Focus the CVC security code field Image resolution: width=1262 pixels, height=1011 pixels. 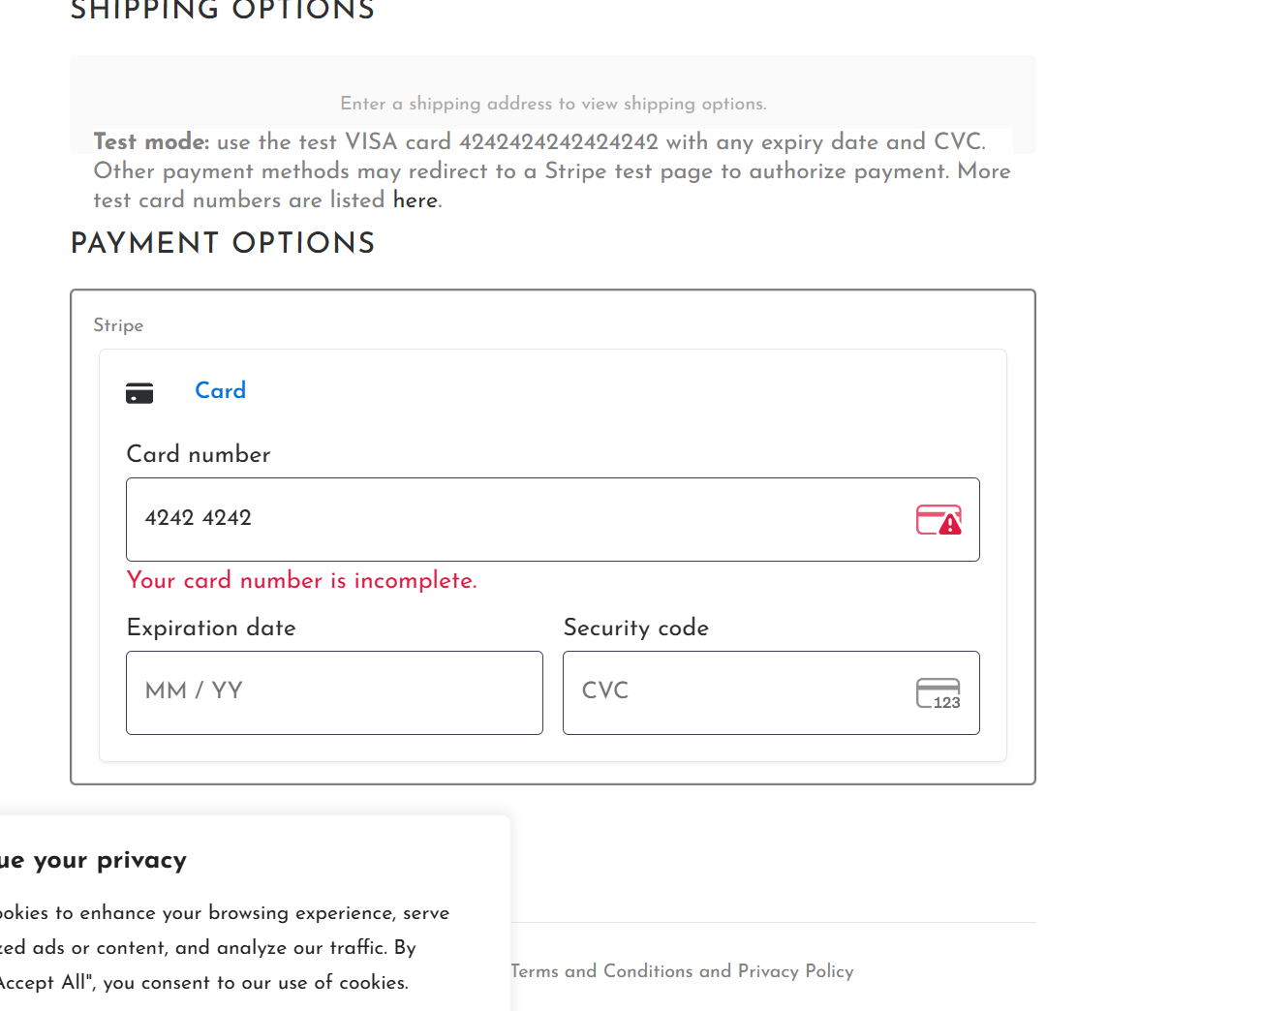pyautogui.click(x=736, y=692)
